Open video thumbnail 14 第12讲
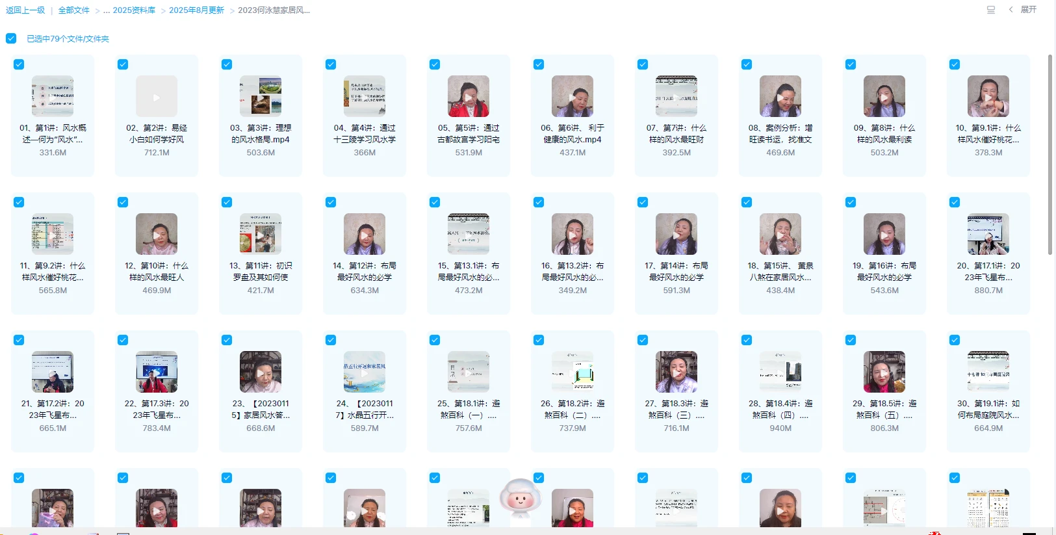The height and width of the screenshot is (535, 1056). [365, 234]
